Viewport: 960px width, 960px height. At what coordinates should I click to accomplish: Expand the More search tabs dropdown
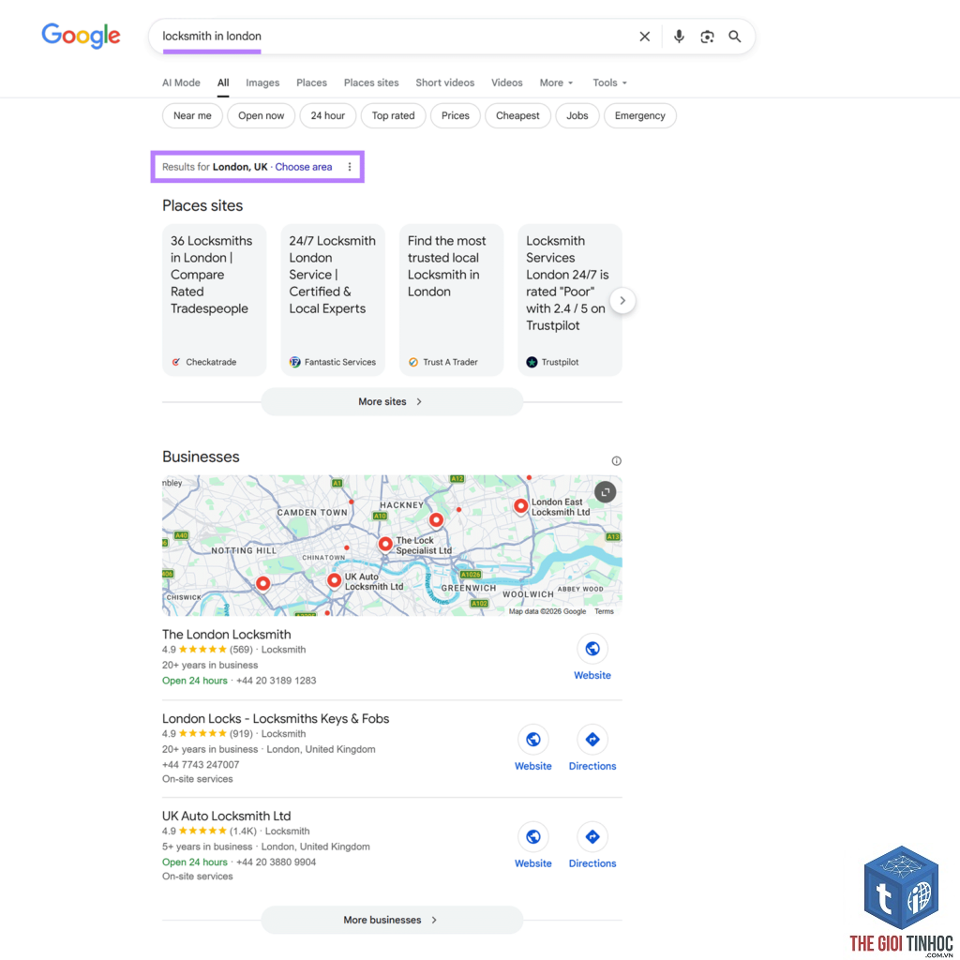pyautogui.click(x=556, y=82)
